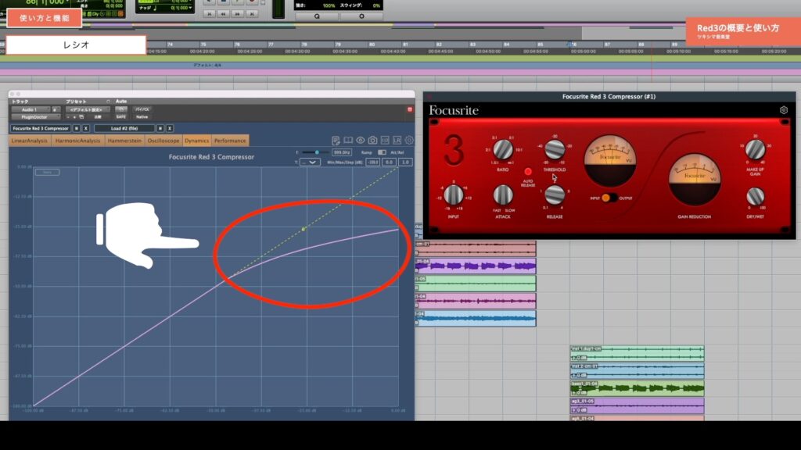Click the Min dB value field
The height and width of the screenshot is (450, 801).
coord(373,162)
